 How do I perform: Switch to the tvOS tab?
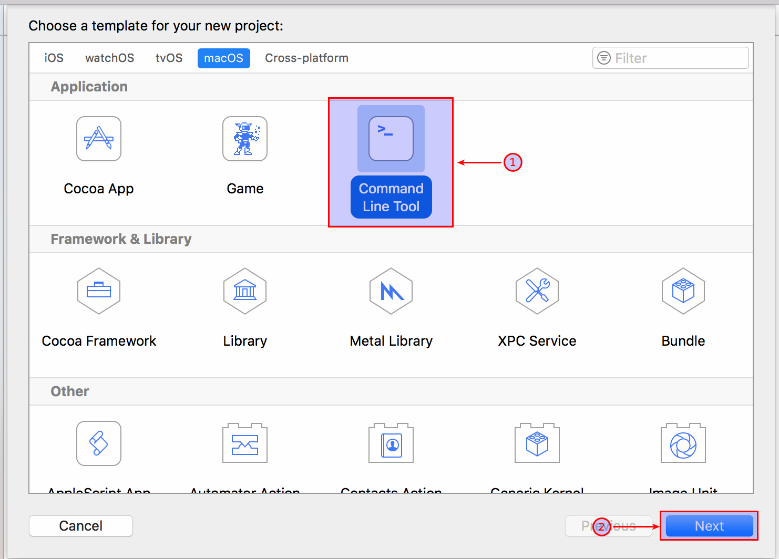coord(169,58)
